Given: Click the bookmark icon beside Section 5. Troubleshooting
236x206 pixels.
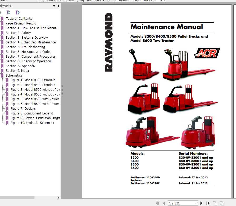Looking at the screenshot, I should click(2, 47).
